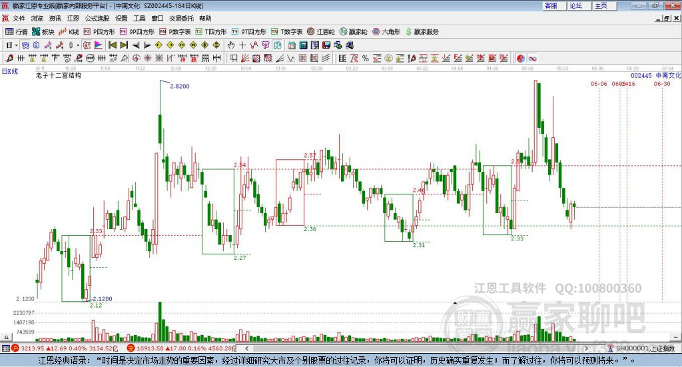This screenshot has height=367, width=682.
Task: Move chart right with black arrow
Action: [147, 45]
